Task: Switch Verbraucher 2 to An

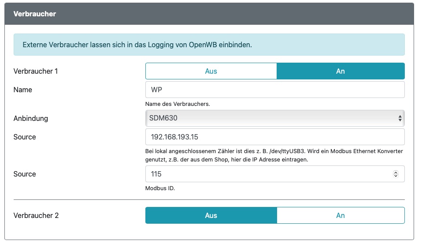Action: pos(340,215)
